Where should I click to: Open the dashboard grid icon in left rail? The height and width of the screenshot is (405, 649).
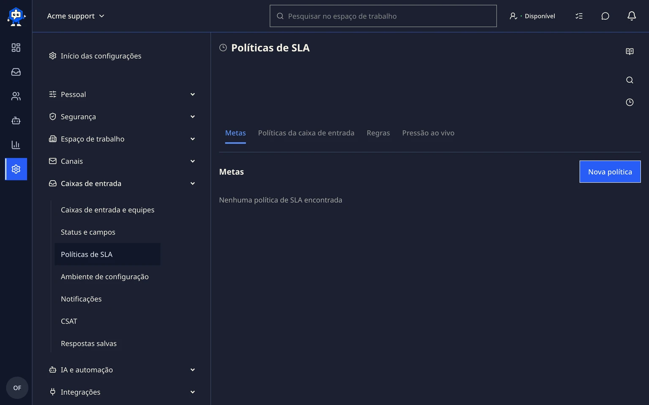[16, 48]
